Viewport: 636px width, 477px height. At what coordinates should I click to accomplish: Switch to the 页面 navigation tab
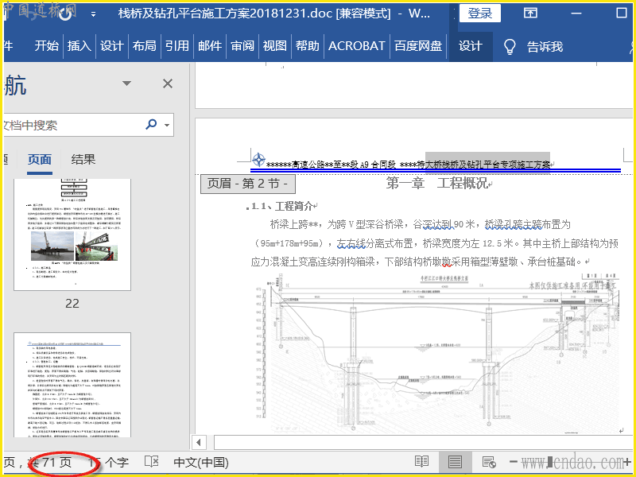40,160
